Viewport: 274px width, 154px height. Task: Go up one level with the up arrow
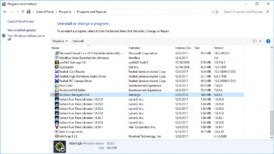coord(23,12)
